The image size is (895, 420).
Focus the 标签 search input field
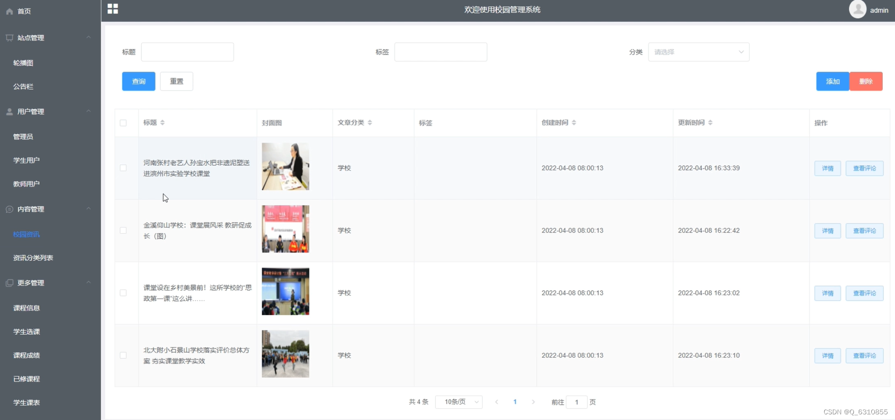(x=441, y=52)
